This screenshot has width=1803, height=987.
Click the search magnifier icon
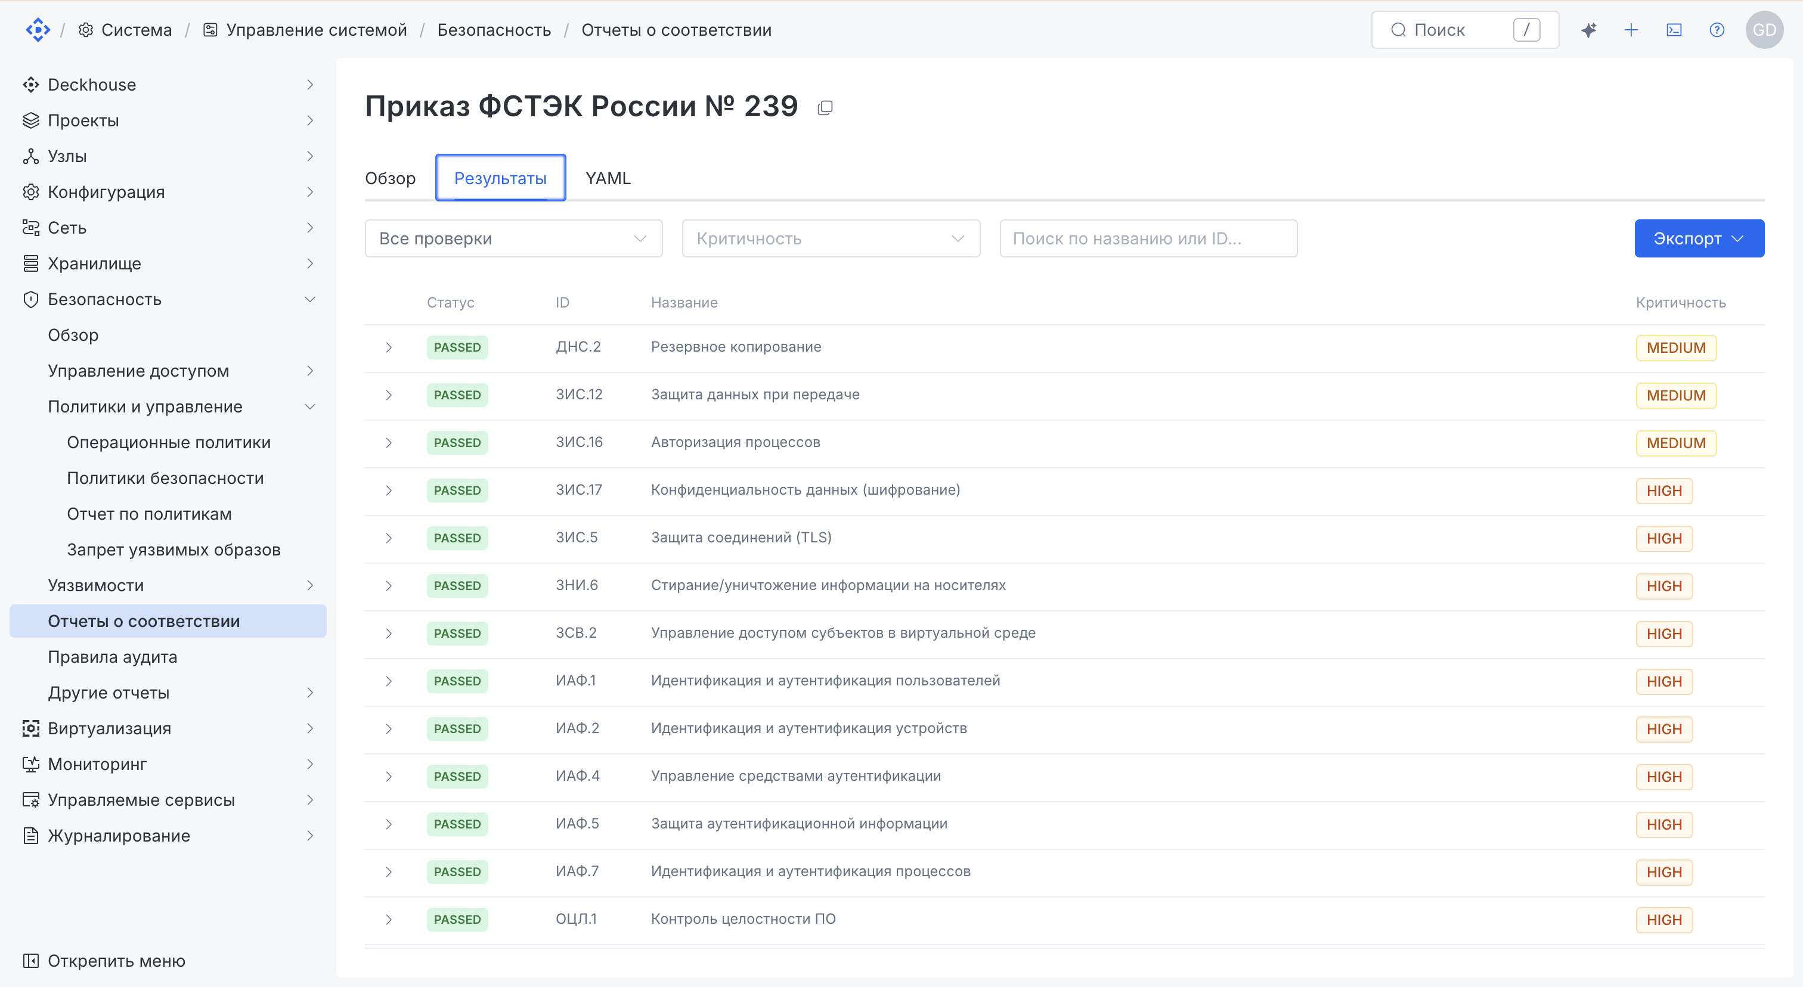tap(1398, 30)
